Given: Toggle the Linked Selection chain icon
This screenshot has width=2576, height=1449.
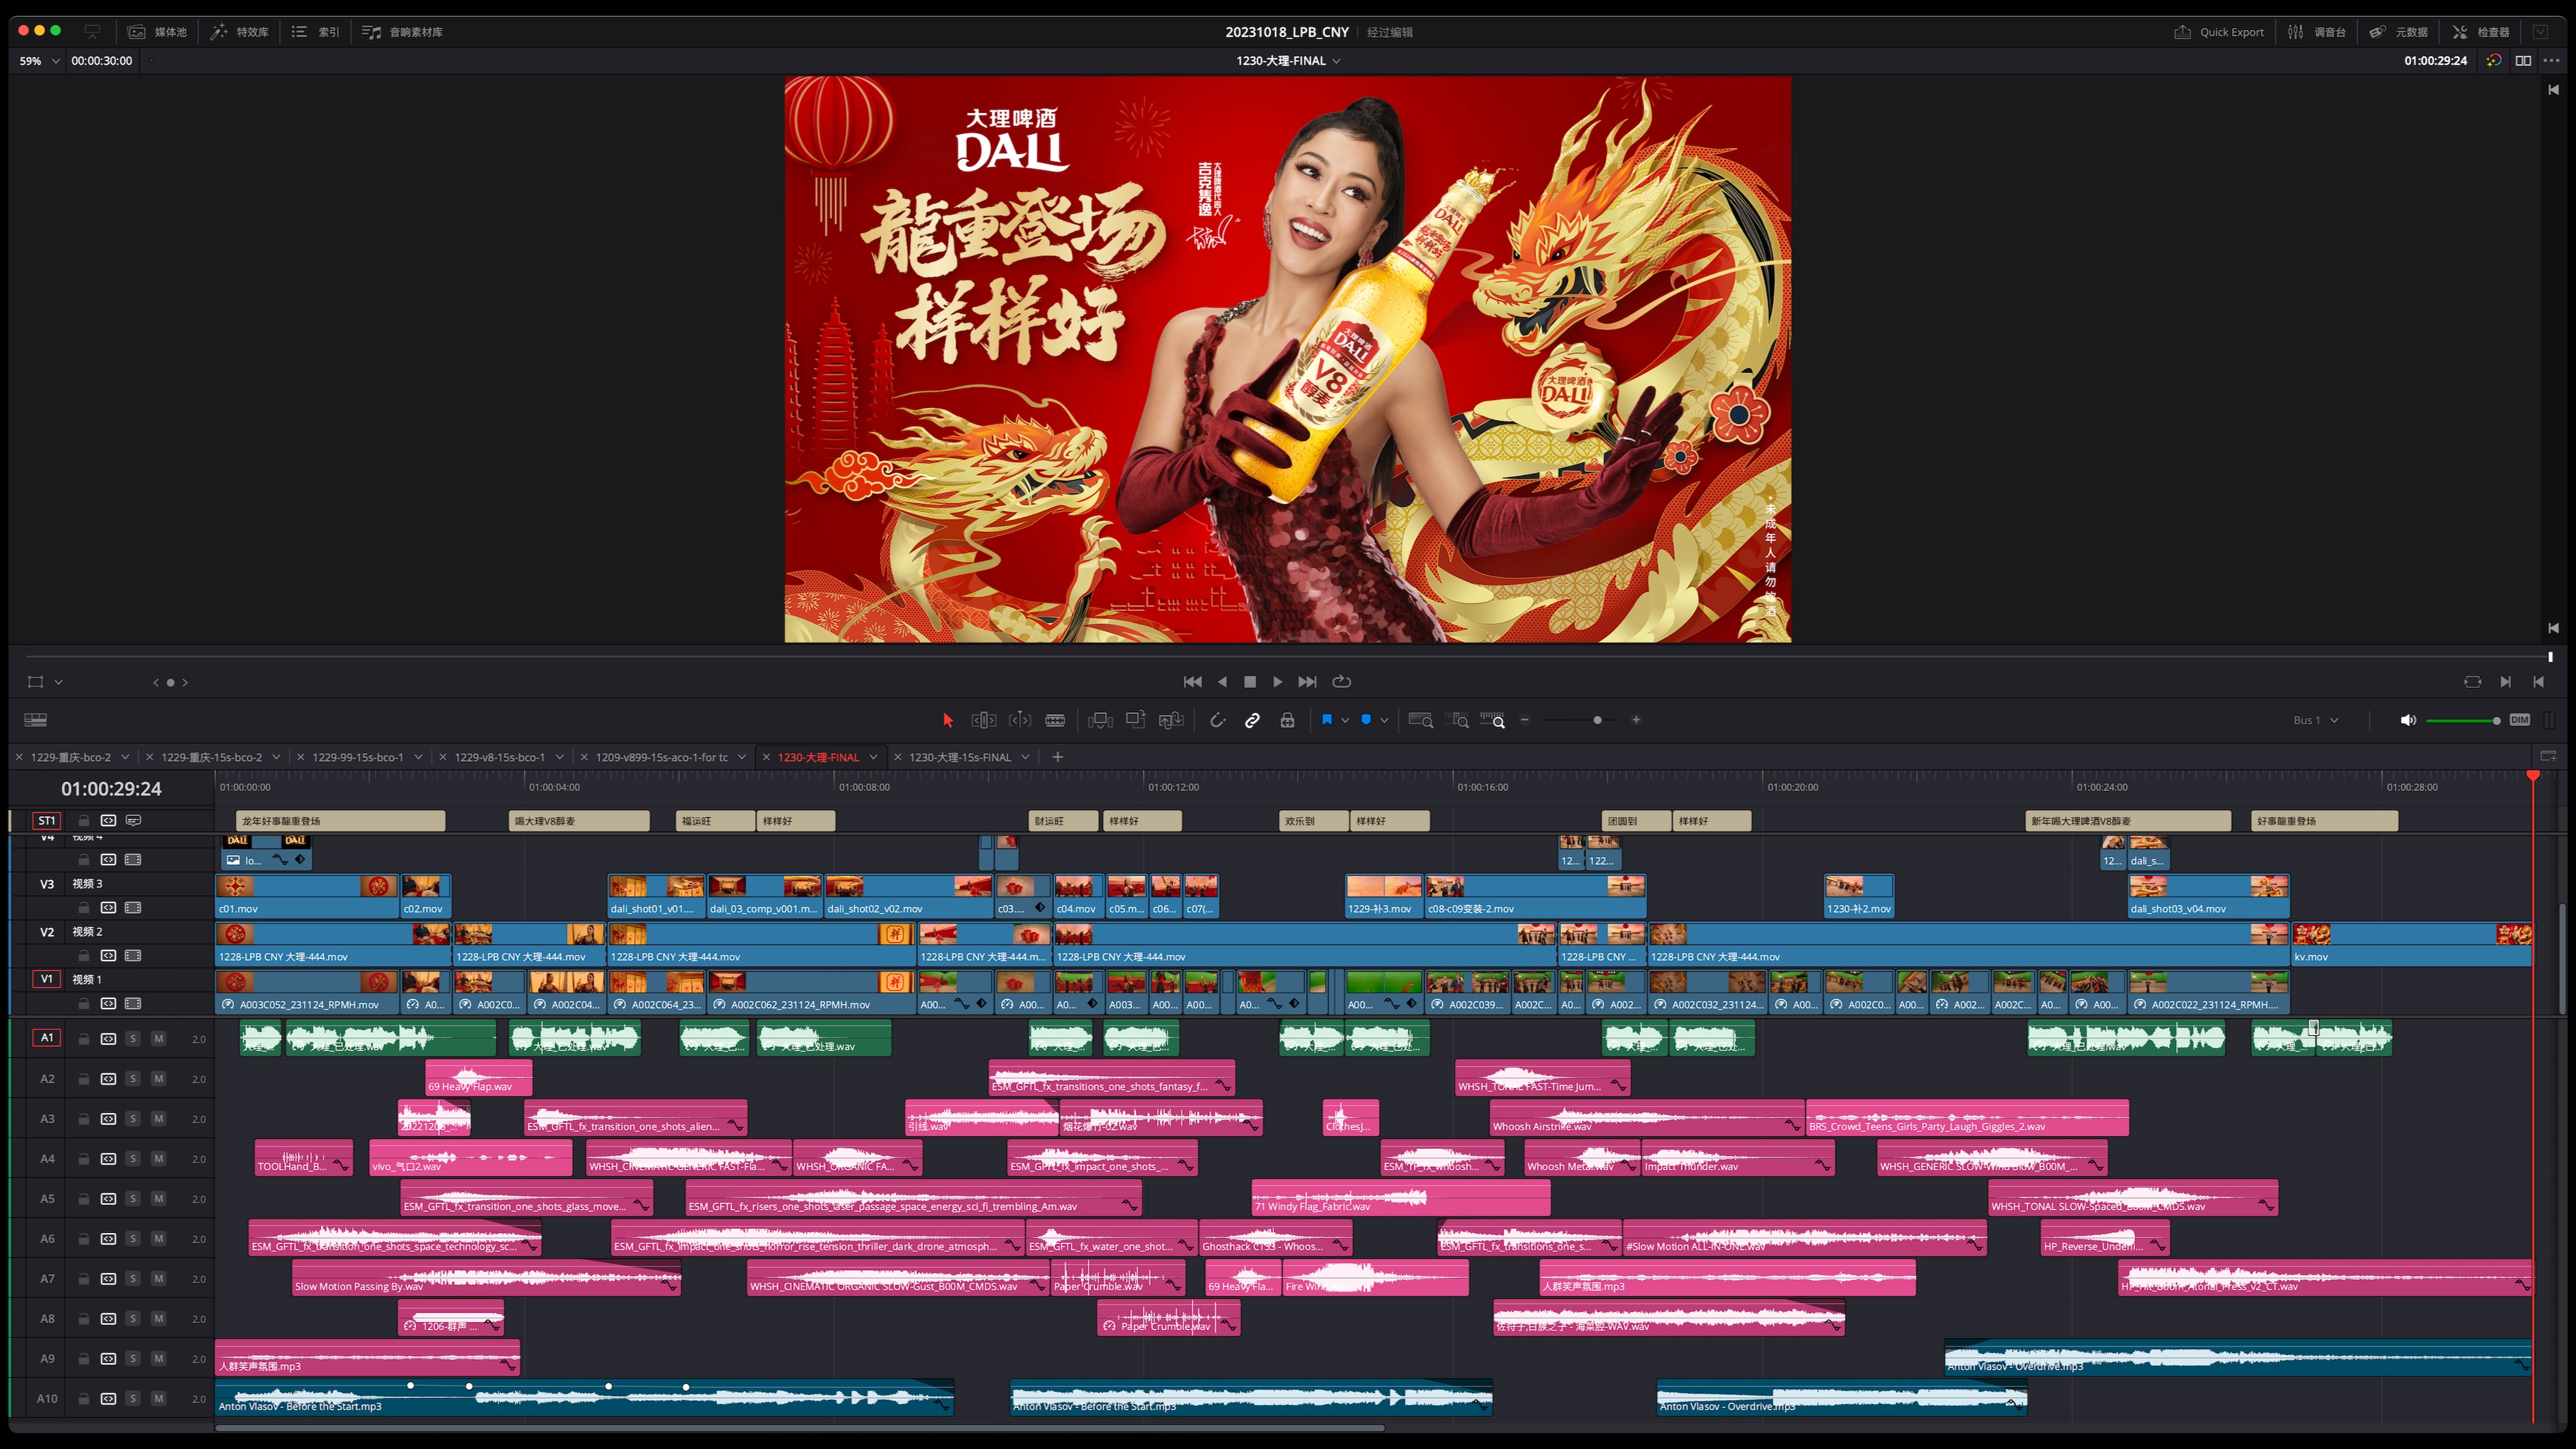Looking at the screenshot, I should pyautogui.click(x=1252, y=720).
